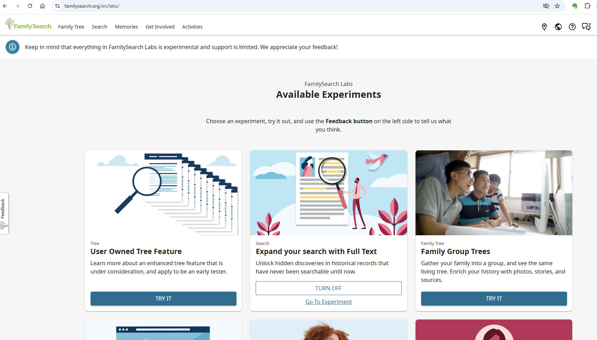Click the curly-haired person card thumbnail

(x=328, y=330)
